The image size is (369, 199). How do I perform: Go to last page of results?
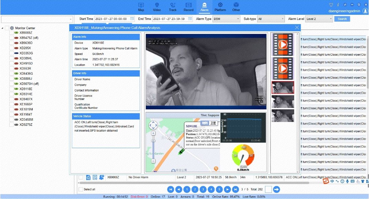tap(235, 189)
